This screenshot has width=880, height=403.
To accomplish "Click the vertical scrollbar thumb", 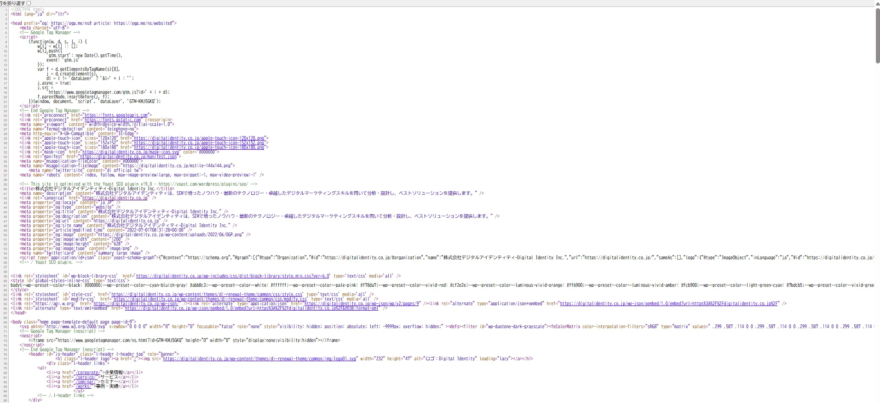I will 877,35.
